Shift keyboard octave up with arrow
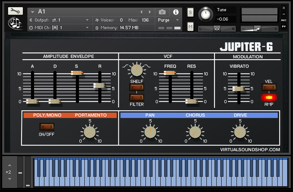Image resolution: width=293 pixels, height=192 pixels. [9, 166]
